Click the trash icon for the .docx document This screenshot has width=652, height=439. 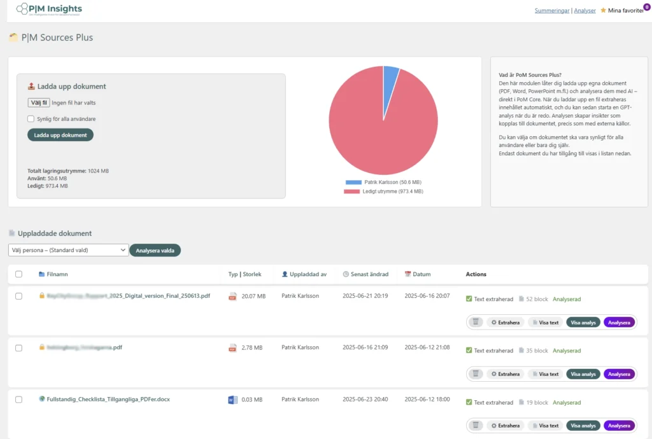476,426
